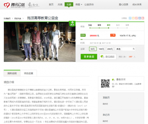148x124 pixels.
Task: Choose the 其他 custom amount option
Action: pos(118,49)
